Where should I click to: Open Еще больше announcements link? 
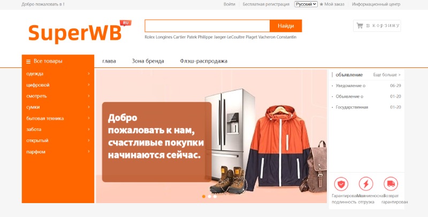[x=387, y=75]
